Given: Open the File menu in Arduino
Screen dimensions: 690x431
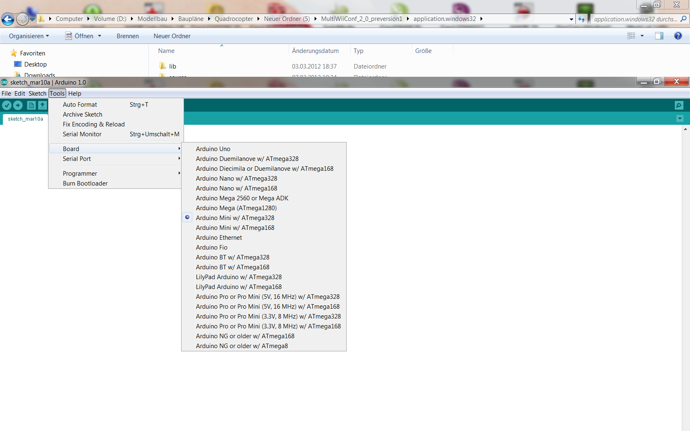Looking at the screenshot, I should point(6,94).
